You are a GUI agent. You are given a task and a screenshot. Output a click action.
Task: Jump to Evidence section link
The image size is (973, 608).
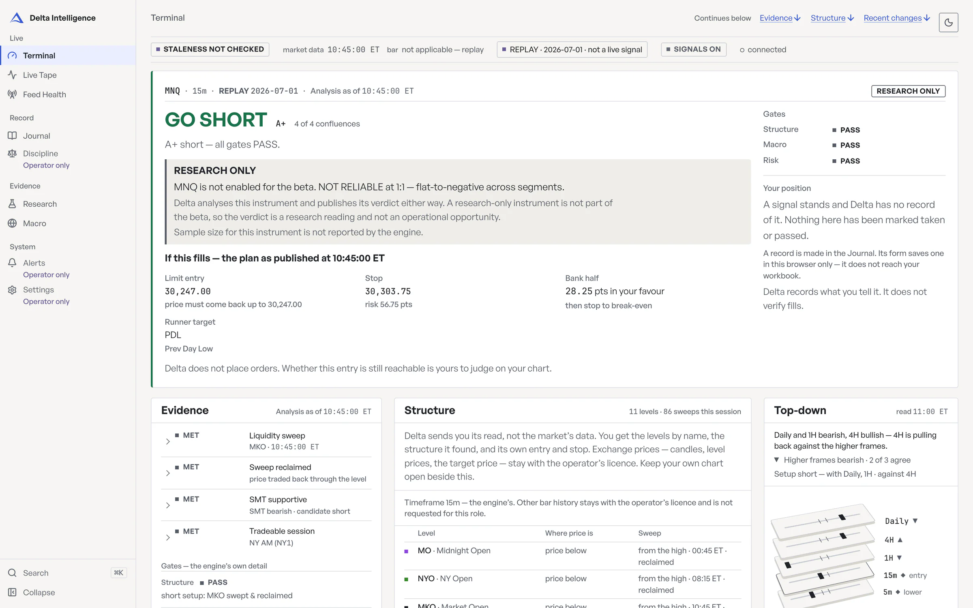[x=780, y=18]
